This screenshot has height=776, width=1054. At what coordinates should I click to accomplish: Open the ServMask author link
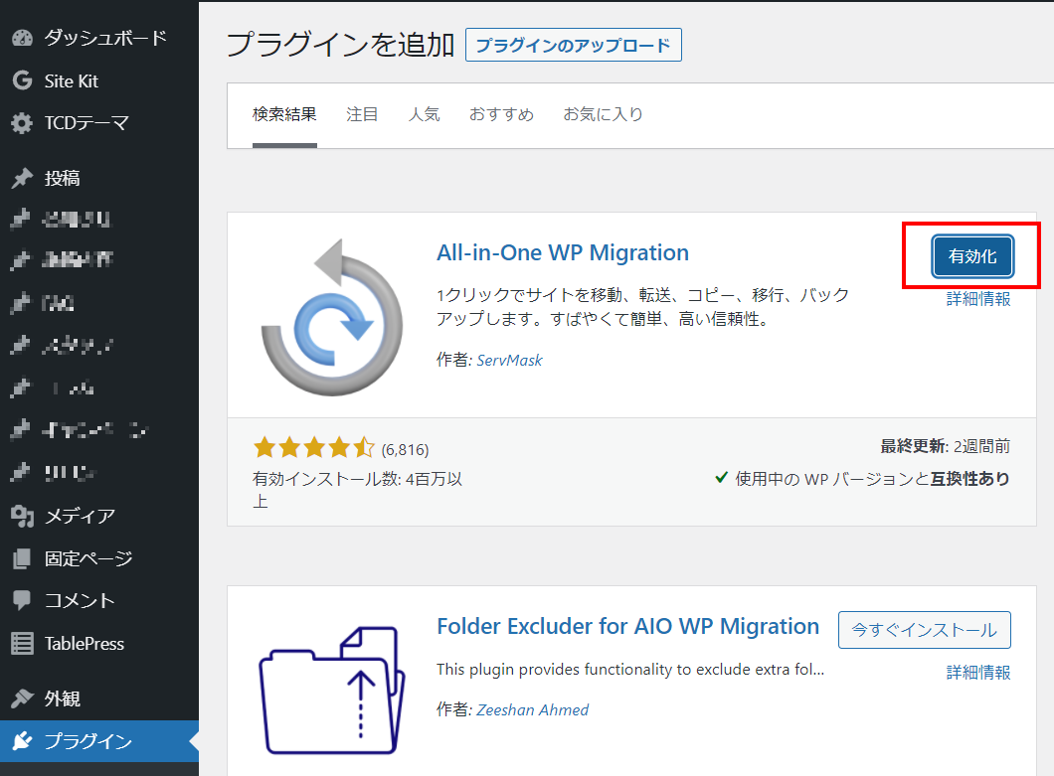tap(509, 360)
